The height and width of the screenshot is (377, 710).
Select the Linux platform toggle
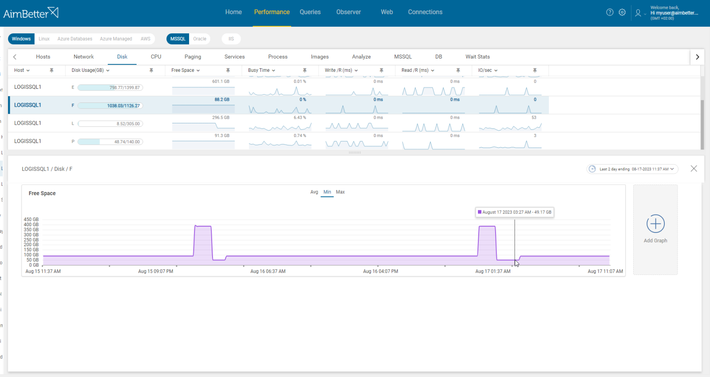[44, 39]
